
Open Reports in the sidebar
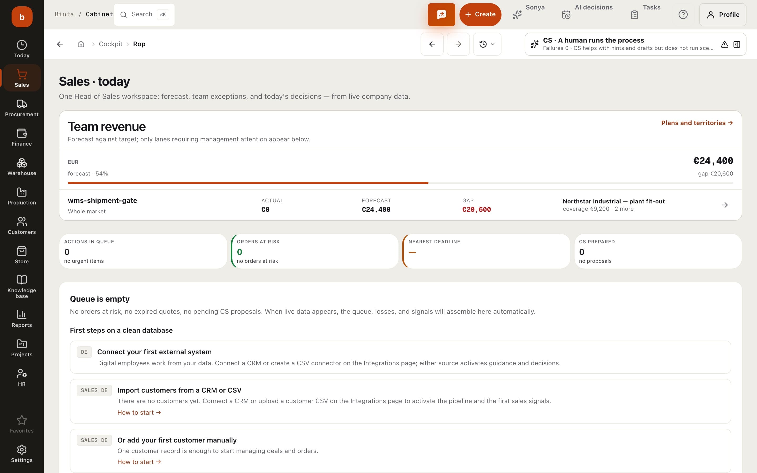pyautogui.click(x=22, y=319)
